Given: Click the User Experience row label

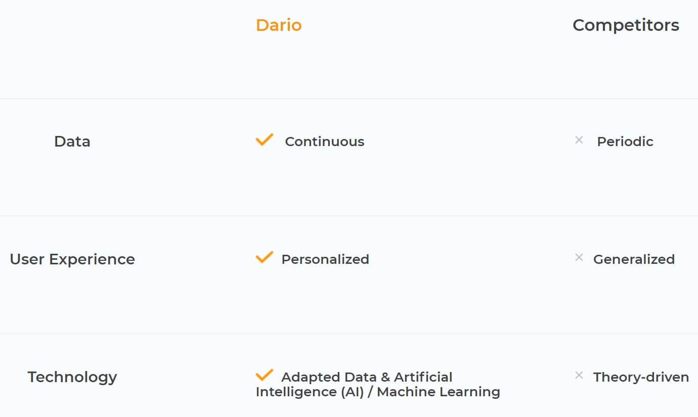Looking at the screenshot, I should pos(72,259).
